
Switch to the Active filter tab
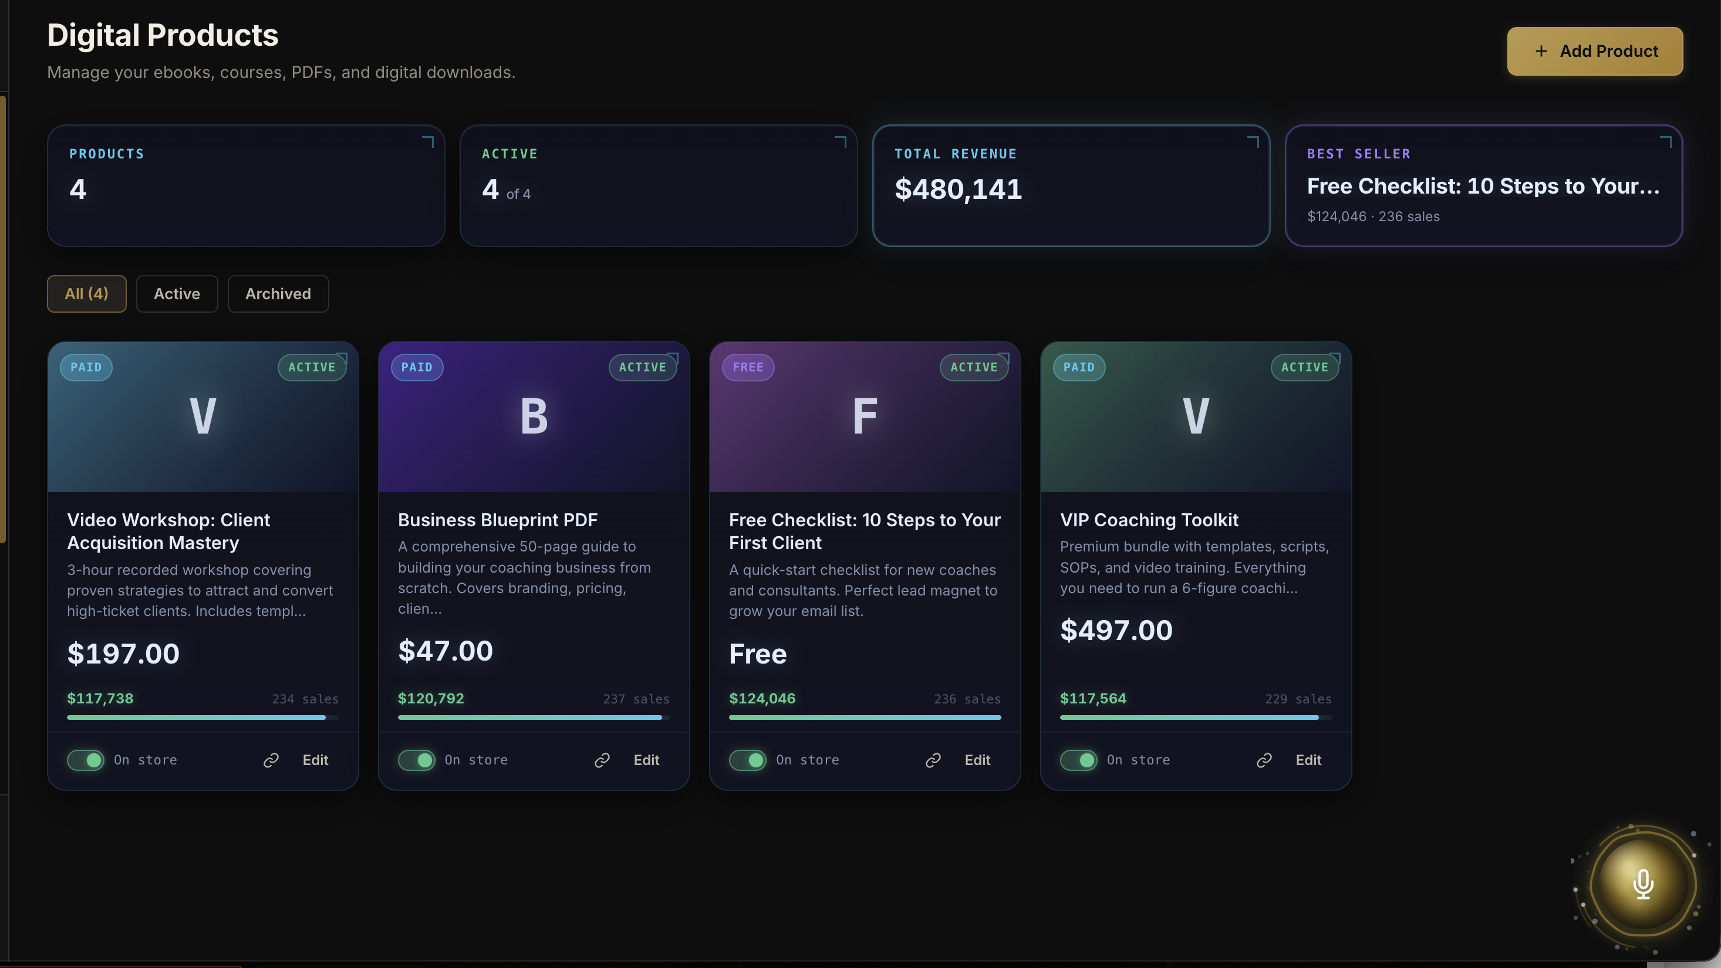177,294
